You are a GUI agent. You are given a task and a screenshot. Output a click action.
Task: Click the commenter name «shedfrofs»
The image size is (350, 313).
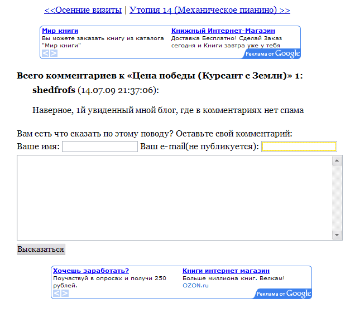(54, 90)
